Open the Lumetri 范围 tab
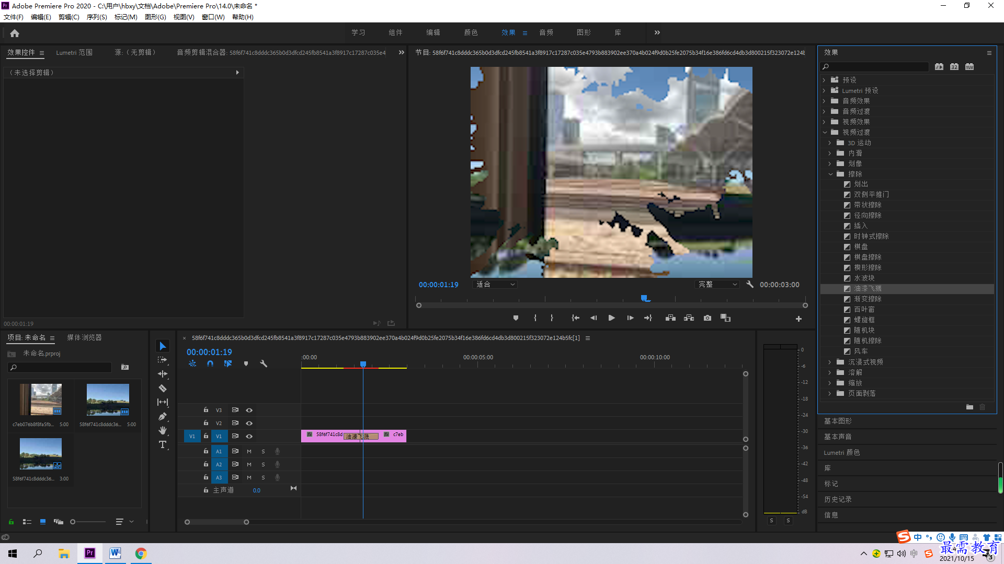This screenshot has width=1004, height=564. (74, 52)
